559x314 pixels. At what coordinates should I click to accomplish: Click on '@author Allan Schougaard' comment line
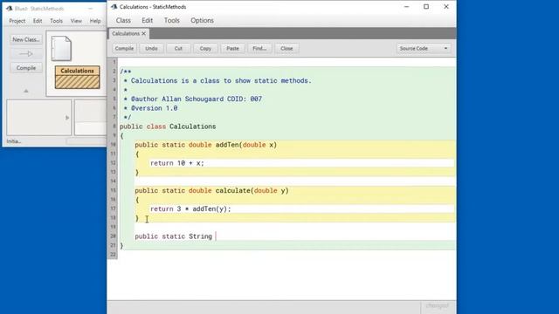[x=192, y=99]
